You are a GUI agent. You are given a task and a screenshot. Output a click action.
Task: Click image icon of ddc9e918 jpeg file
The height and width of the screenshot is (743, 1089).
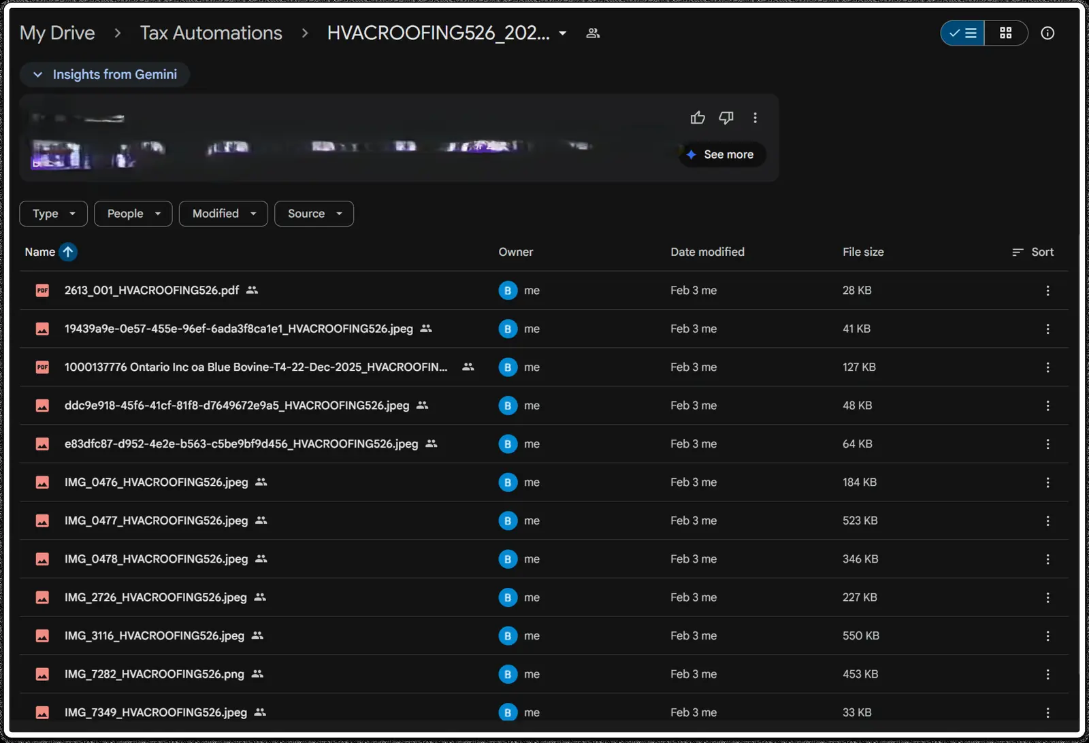(42, 406)
